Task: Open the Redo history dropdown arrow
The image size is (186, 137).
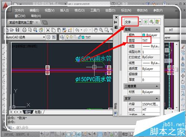Action: [90, 30]
